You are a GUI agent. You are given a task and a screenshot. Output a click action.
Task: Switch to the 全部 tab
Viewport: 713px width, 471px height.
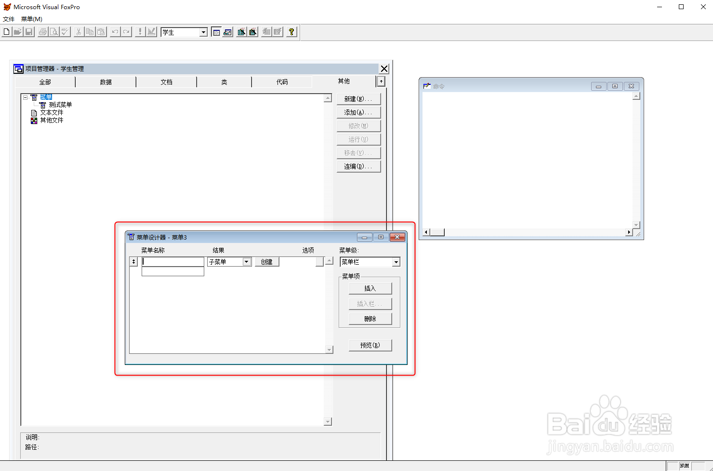click(45, 82)
